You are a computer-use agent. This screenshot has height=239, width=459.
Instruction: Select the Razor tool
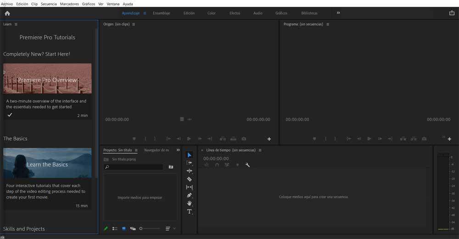(190, 179)
